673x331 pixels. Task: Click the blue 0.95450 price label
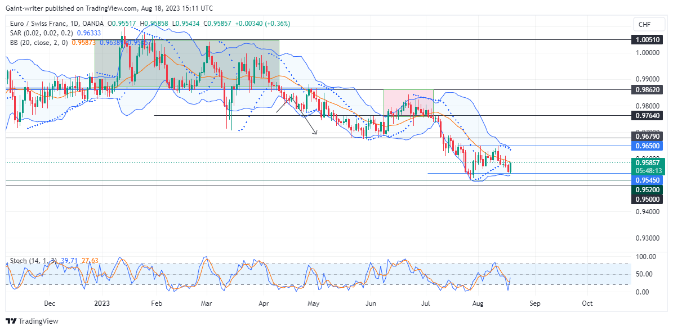coord(647,180)
